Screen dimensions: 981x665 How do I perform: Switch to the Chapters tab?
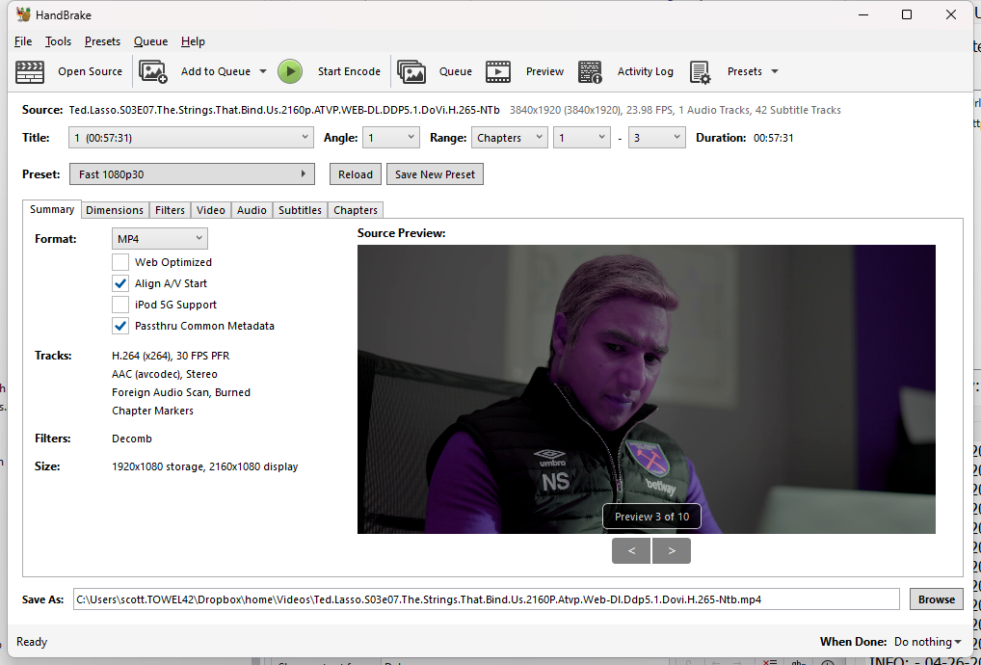click(x=356, y=210)
